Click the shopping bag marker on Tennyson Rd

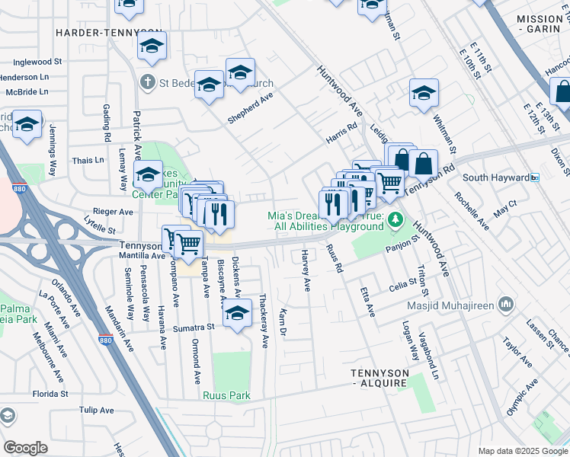[423, 166]
